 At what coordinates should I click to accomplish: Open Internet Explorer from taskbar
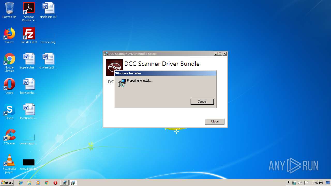21,183
